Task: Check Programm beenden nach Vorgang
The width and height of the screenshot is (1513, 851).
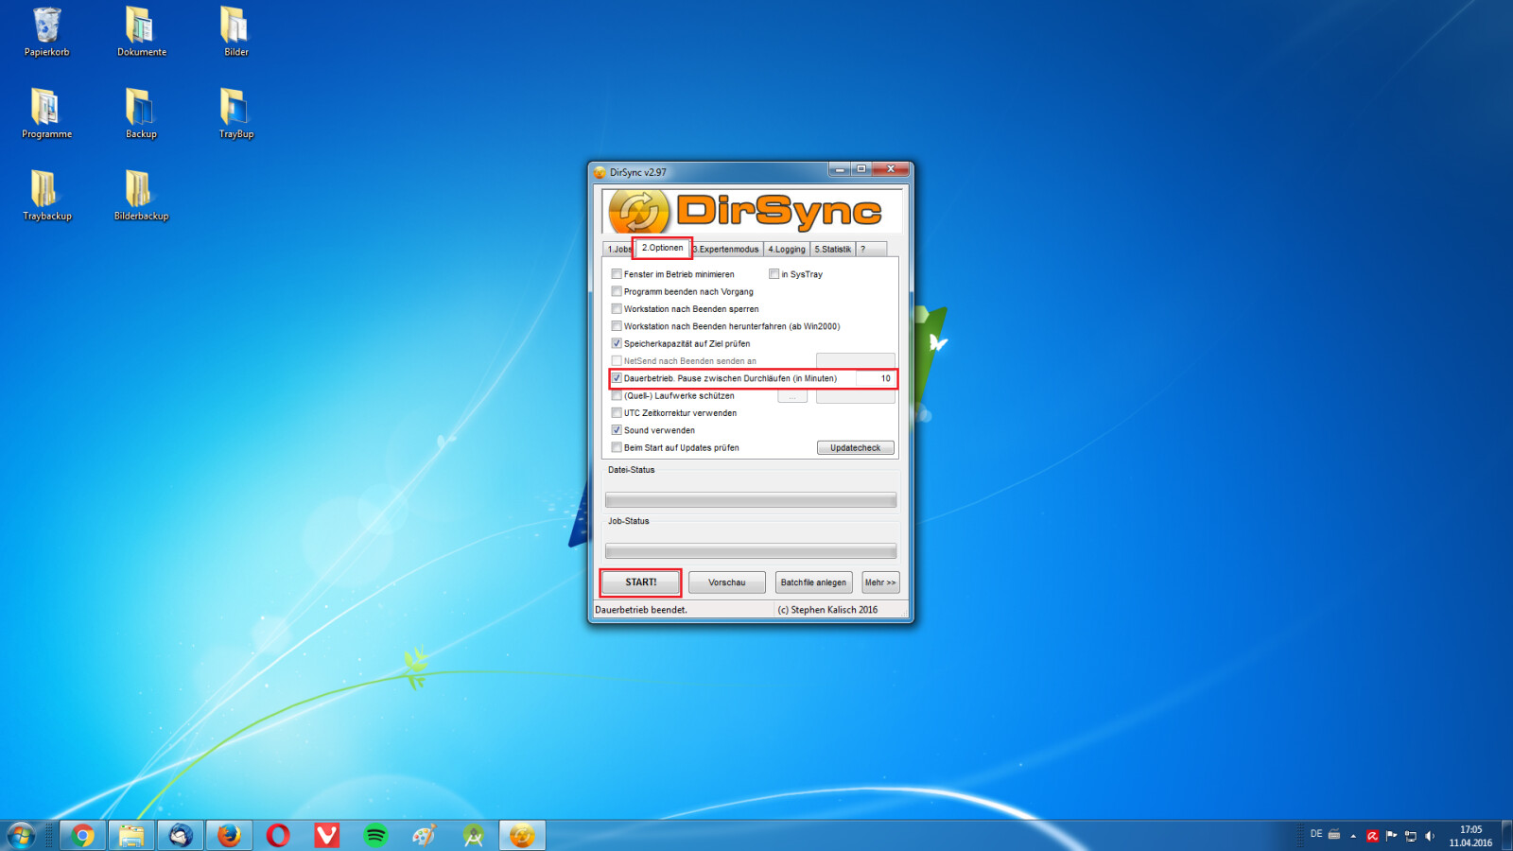Action: (x=617, y=291)
